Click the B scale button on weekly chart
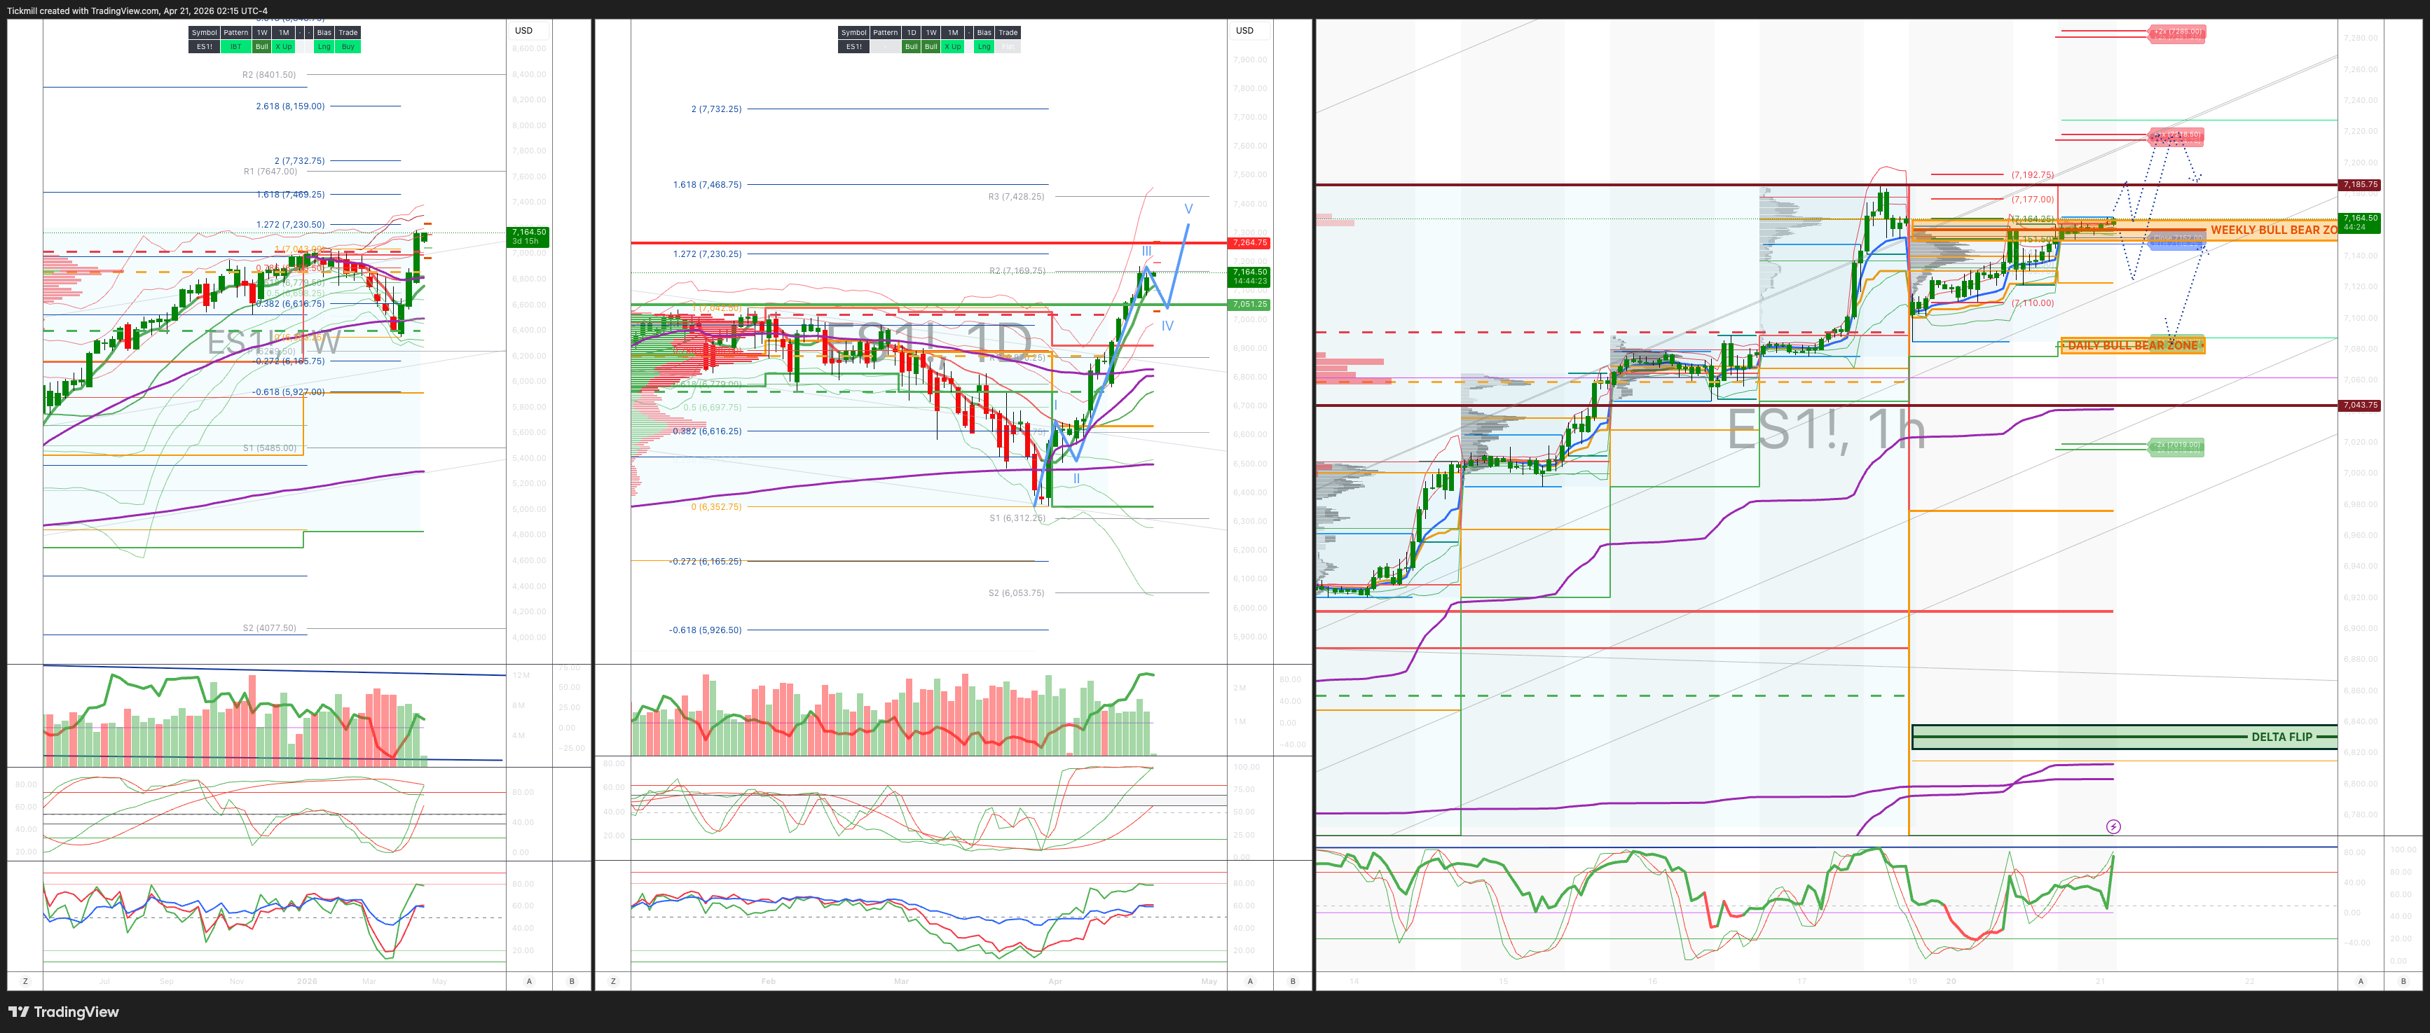This screenshot has width=2430, height=1033. point(572,981)
